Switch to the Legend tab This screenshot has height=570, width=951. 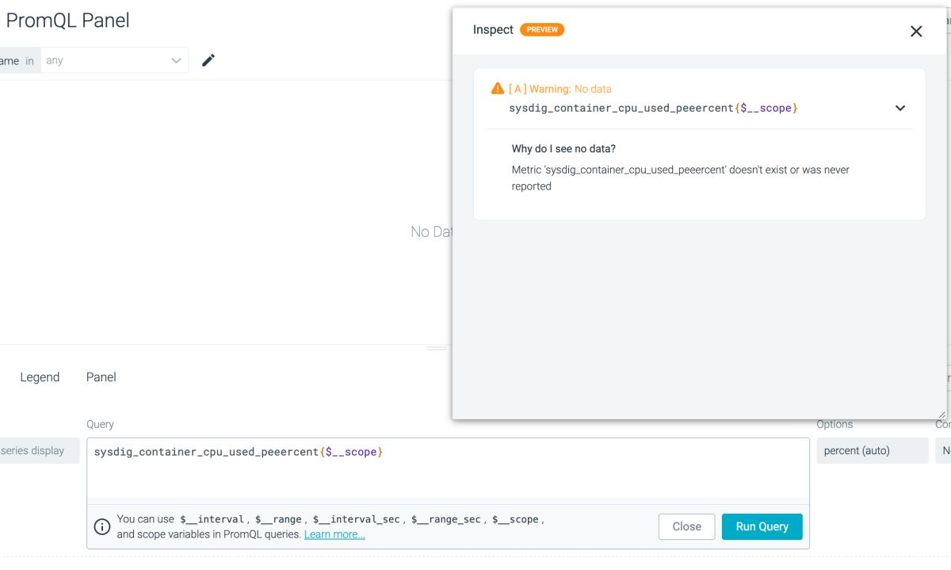pyautogui.click(x=40, y=377)
